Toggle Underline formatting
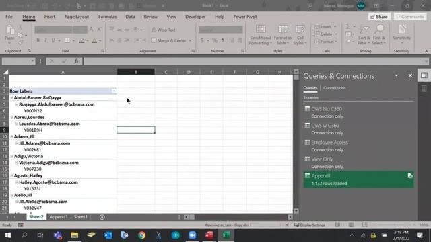Viewport: 431px width, 242px height. pos(53,40)
